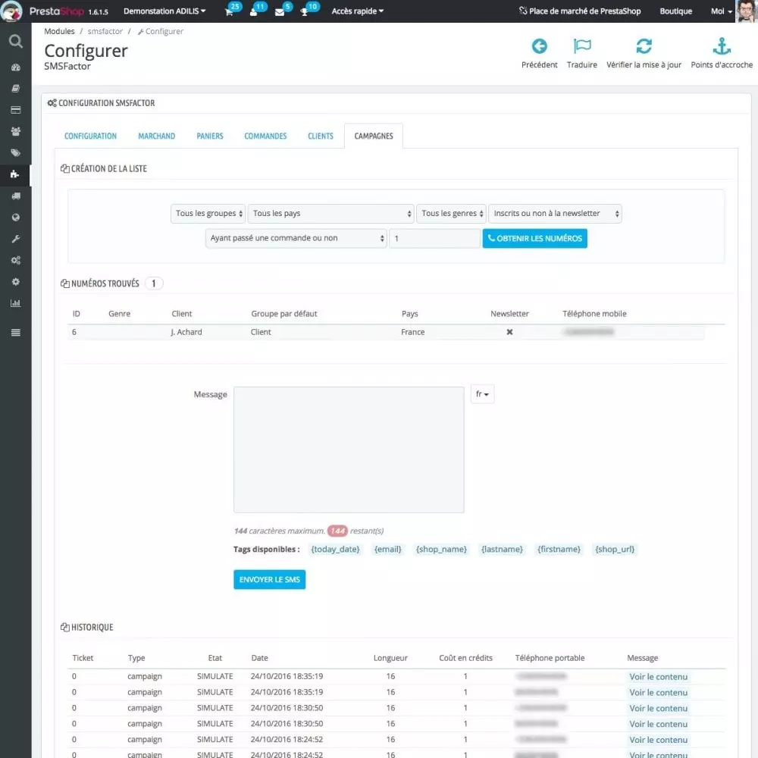Viewport: 758px width, 758px height.
Task: Open Localization via the sidebar globe icon
Action: pyautogui.click(x=15, y=218)
